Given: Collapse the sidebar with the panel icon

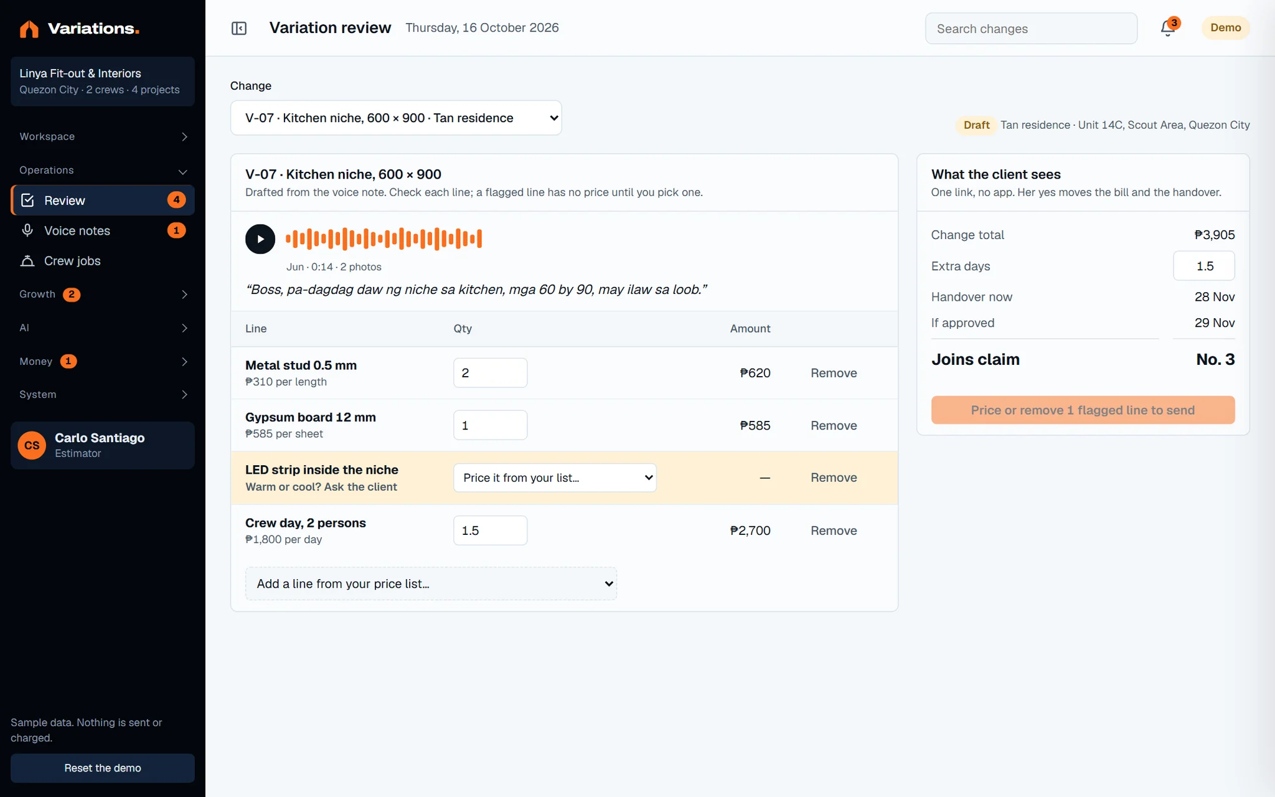Looking at the screenshot, I should click(239, 28).
